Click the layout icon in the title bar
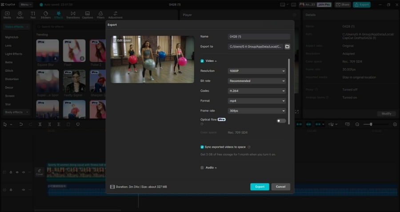The image size is (400, 212). [x=282, y=4]
